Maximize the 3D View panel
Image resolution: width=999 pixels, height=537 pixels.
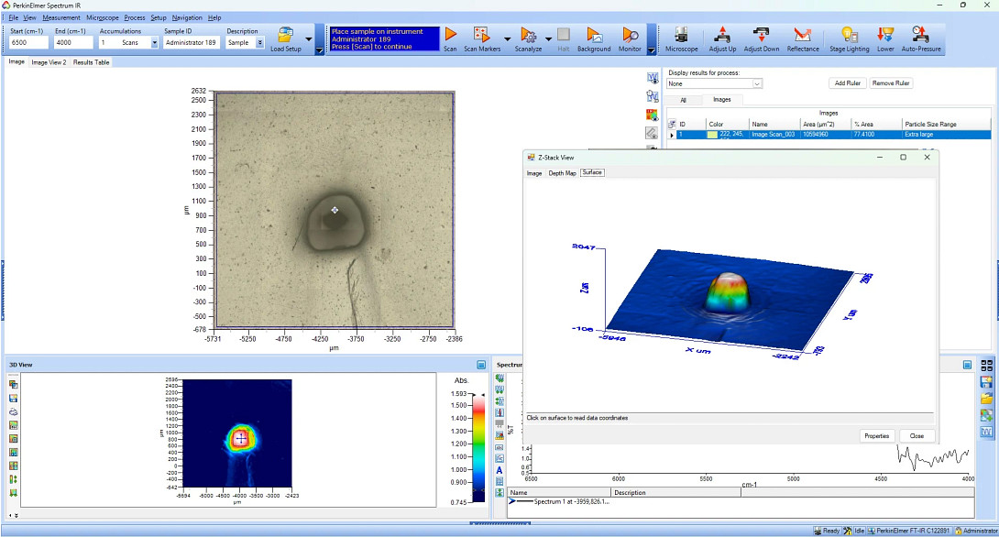[x=482, y=365]
